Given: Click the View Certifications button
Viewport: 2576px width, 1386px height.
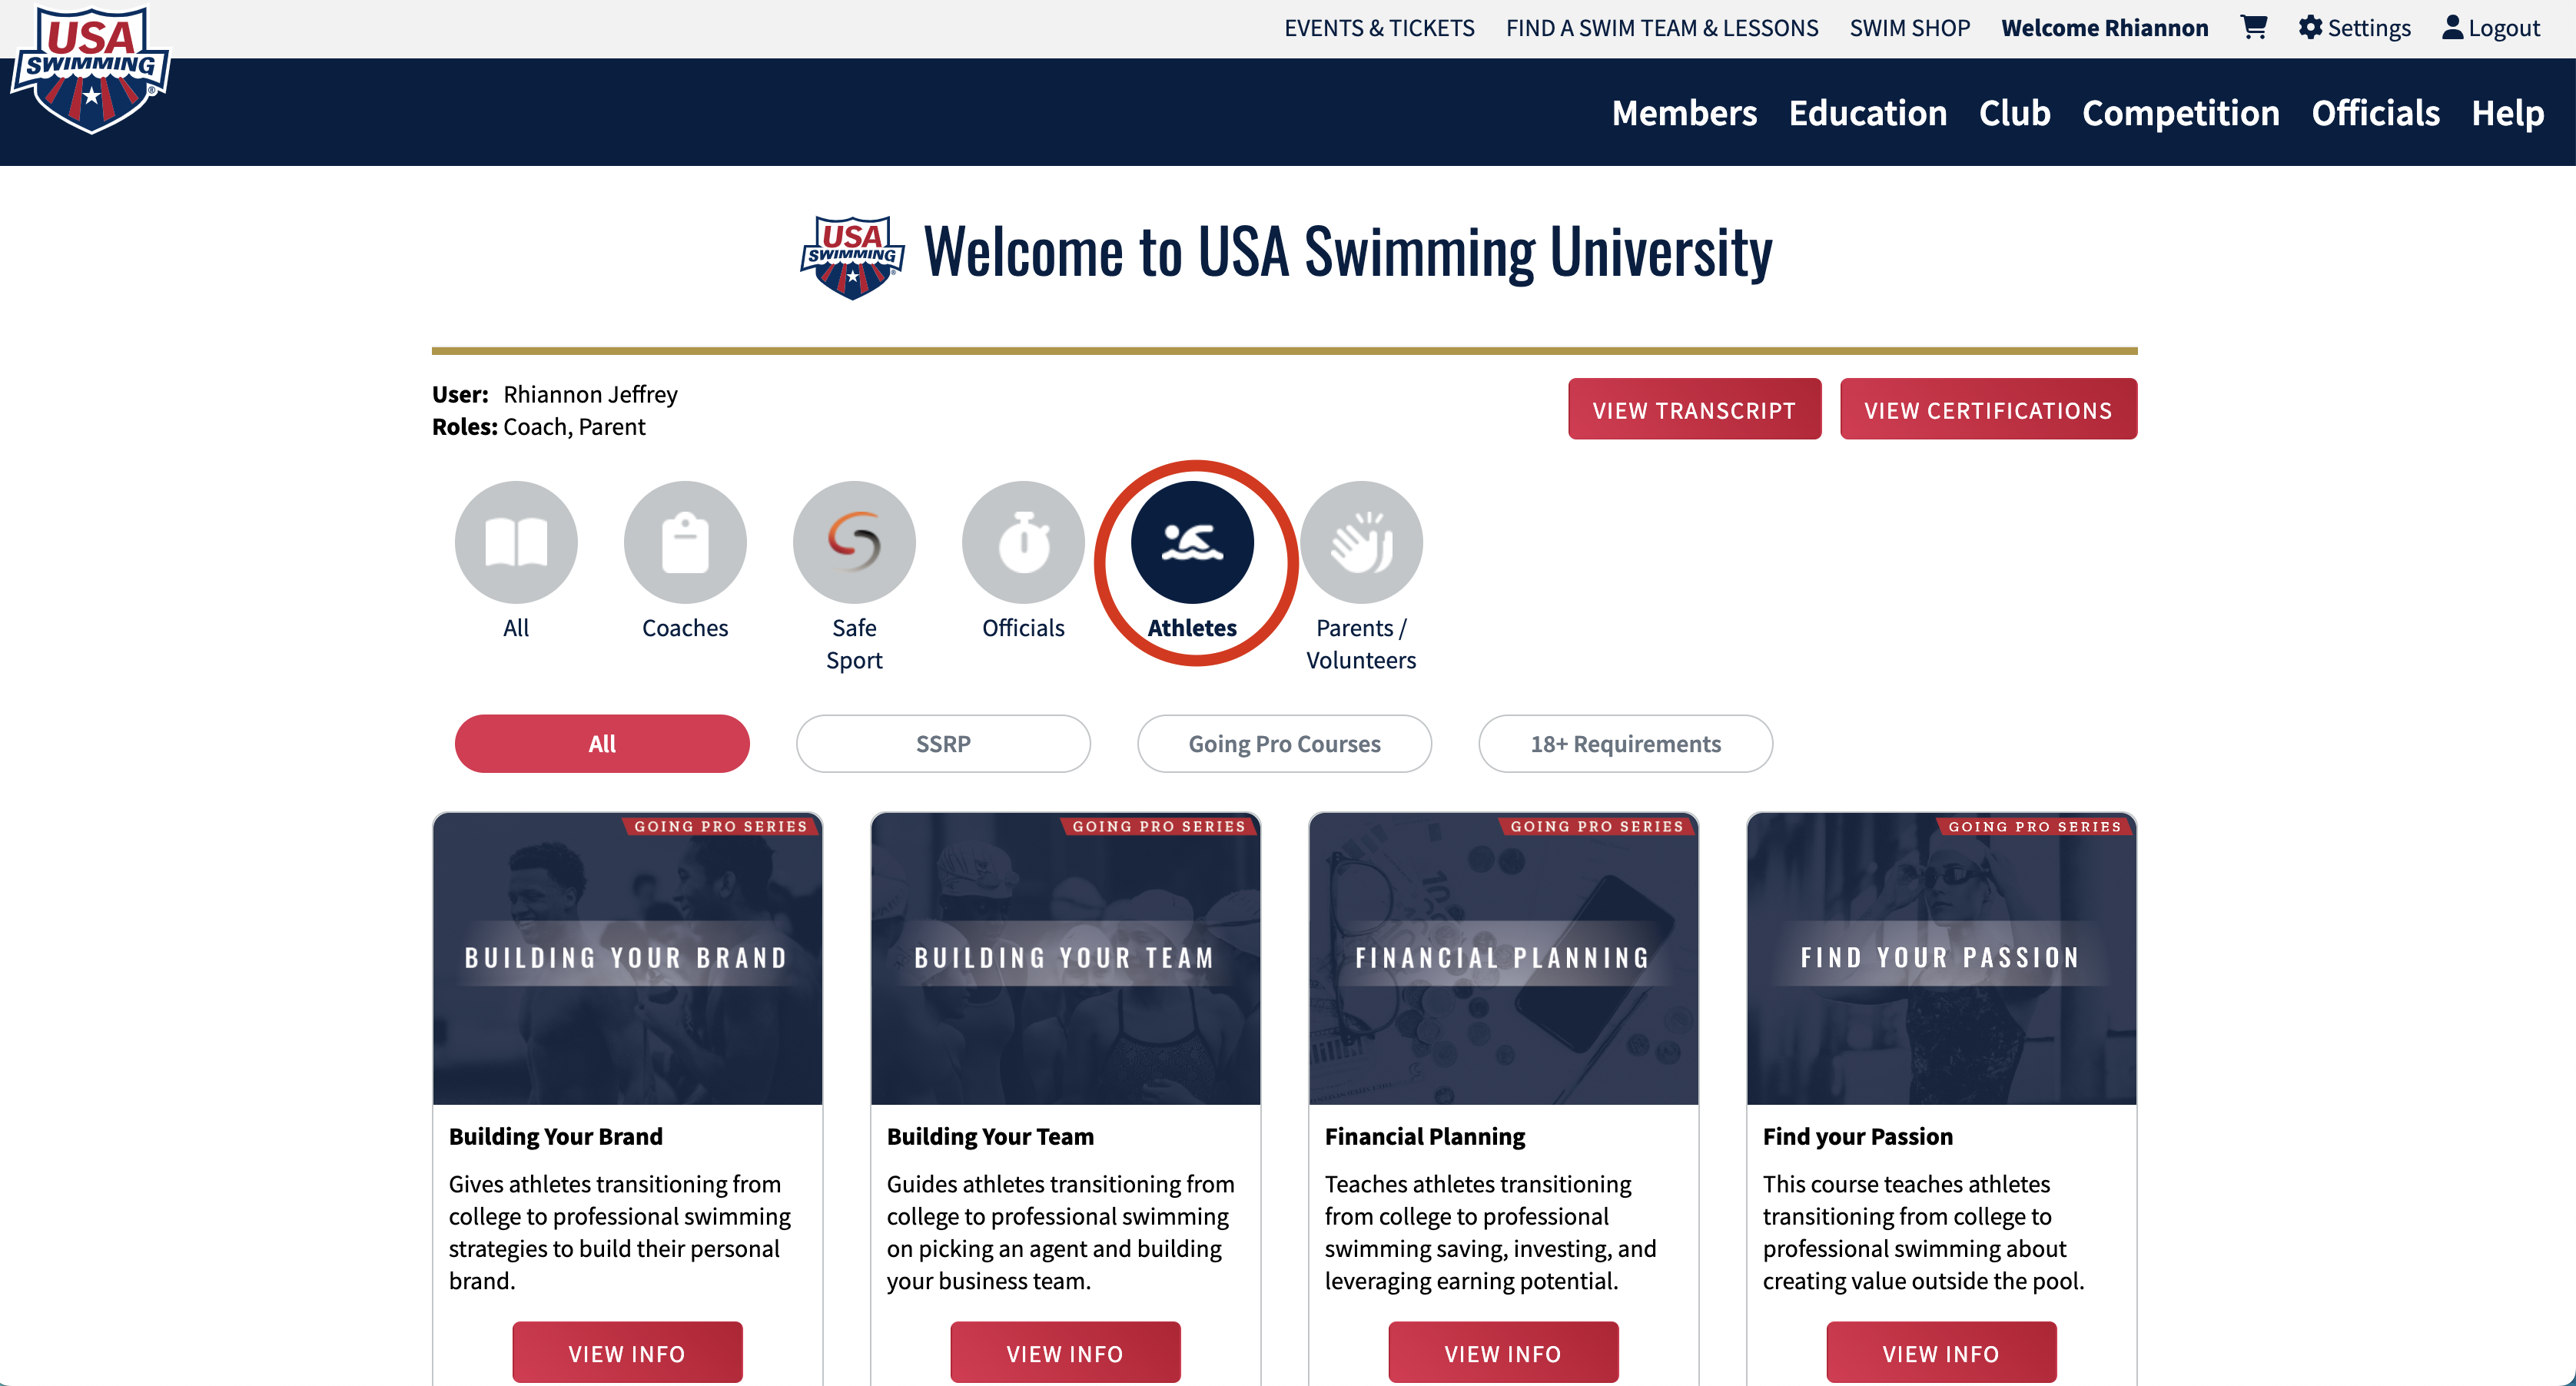Looking at the screenshot, I should [1988, 409].
